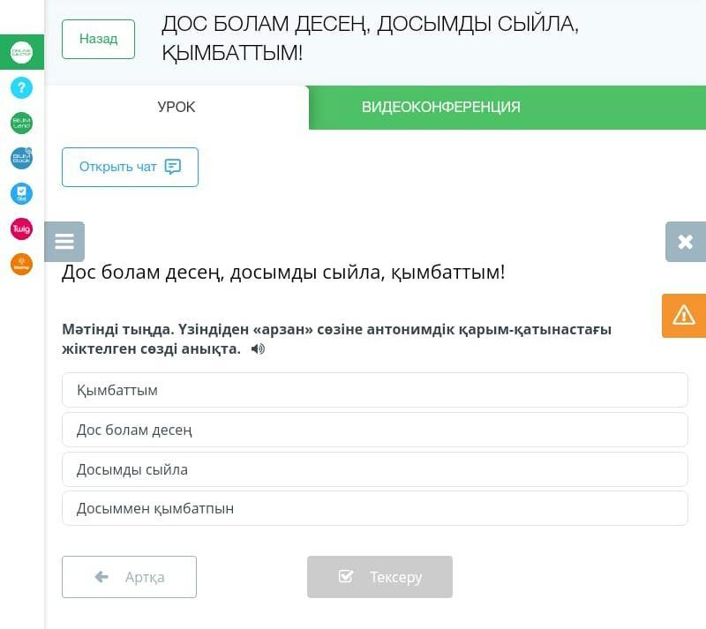The height and width of the screenshot is (629, 706).
Task: Open the hamburger menu panel
Action: tap(64, 242)
